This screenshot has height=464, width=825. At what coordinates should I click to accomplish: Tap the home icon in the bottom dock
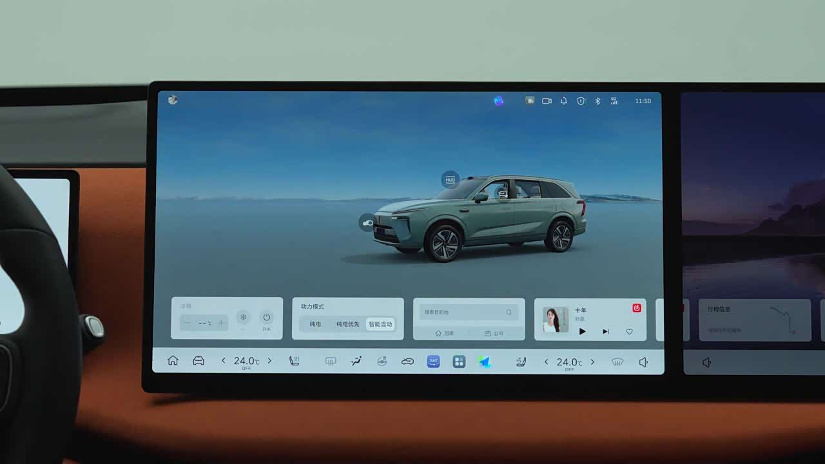tap(173, 361)
